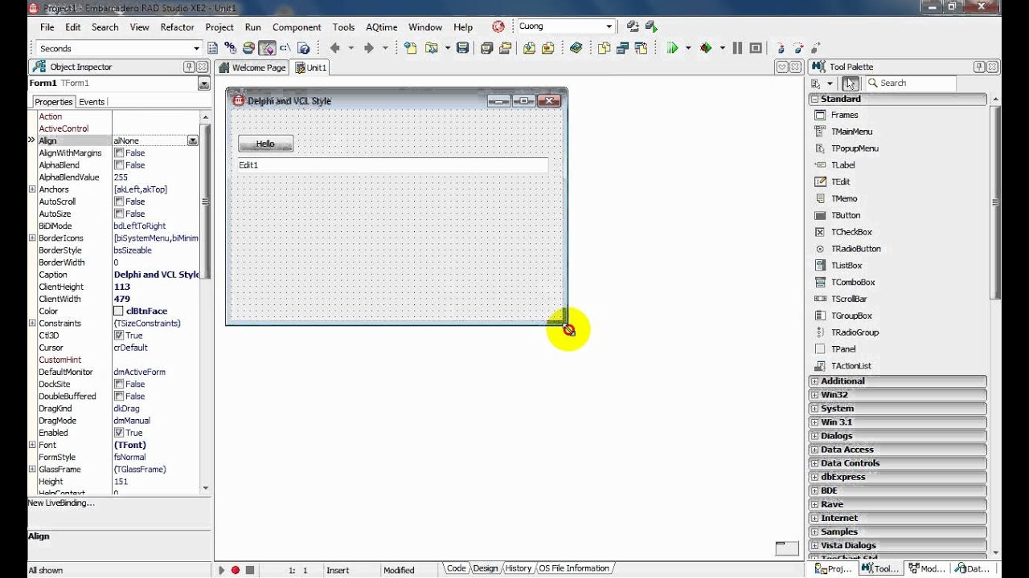Image resolution: width=1029 pixels, height=578 pixels.
Task: Click the OS File Information tab
Action: (575, 568)
